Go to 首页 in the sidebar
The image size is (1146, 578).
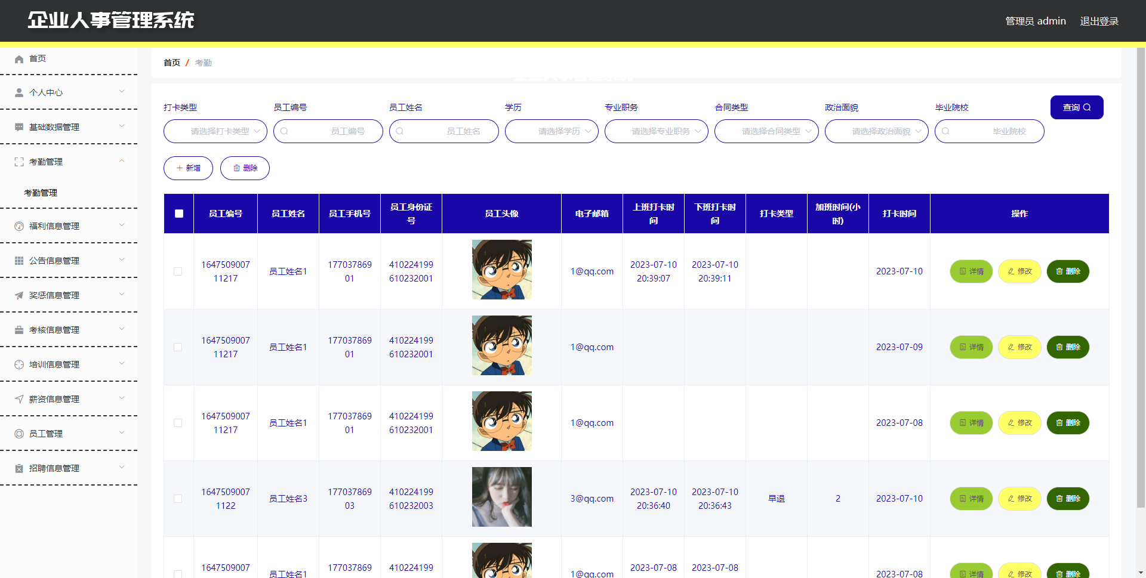(69, 58)
